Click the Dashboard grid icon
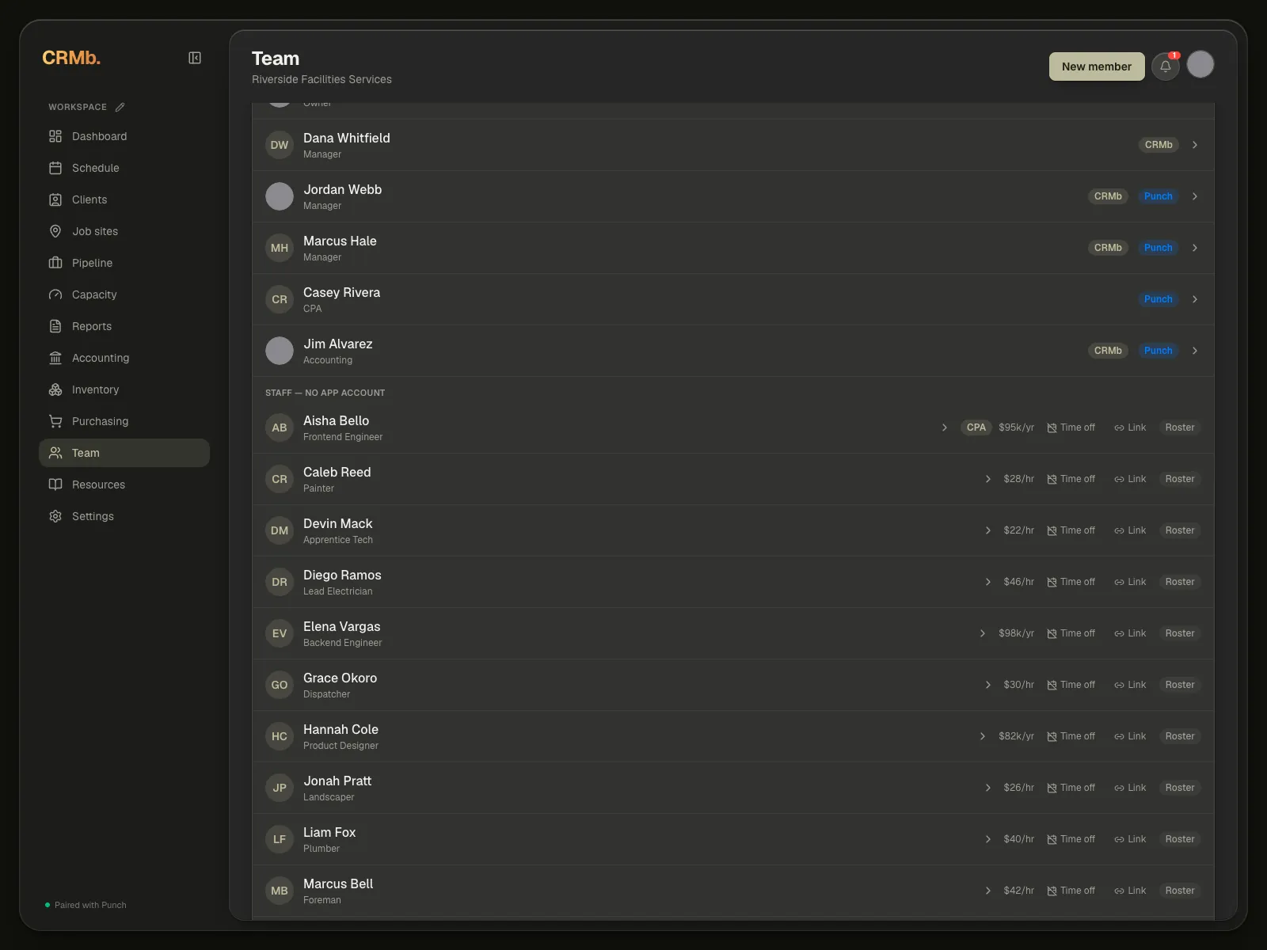 55,136
